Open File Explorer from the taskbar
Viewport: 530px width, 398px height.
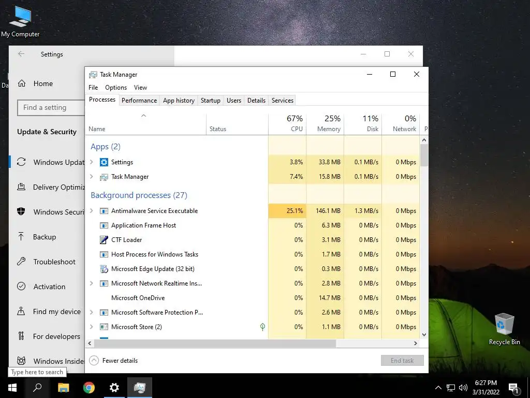[64, 388]
